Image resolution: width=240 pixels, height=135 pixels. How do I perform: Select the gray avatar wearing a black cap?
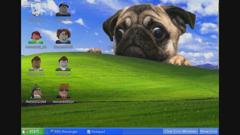(63, 10)
